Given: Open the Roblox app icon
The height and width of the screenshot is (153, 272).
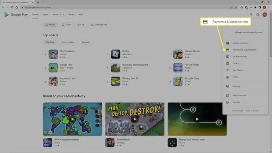Looking at the screenshot, I should click(115, 54).
